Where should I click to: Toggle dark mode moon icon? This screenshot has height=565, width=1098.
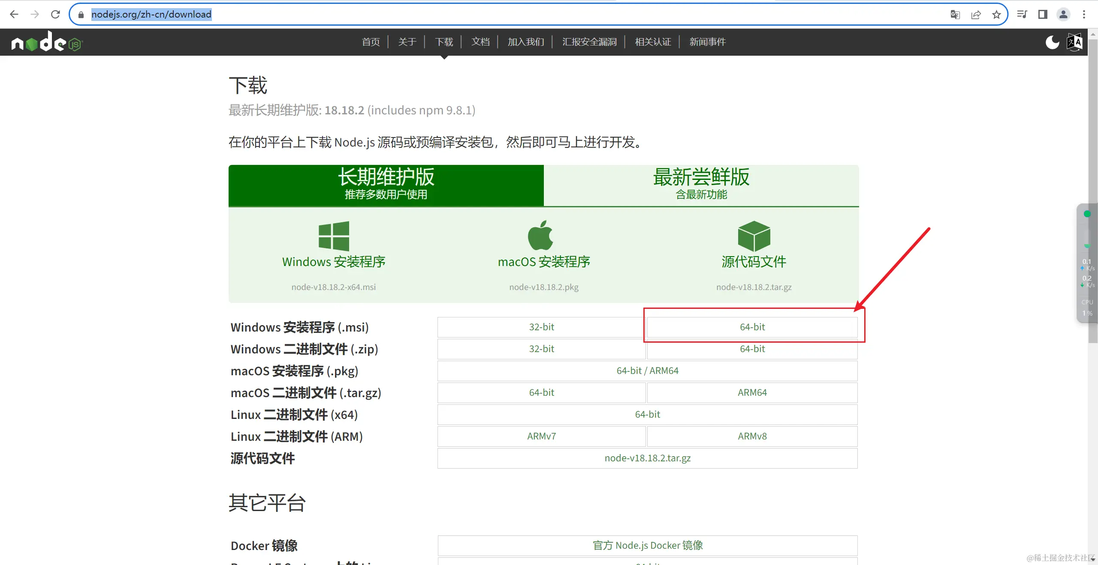[x=1052, y=42]
